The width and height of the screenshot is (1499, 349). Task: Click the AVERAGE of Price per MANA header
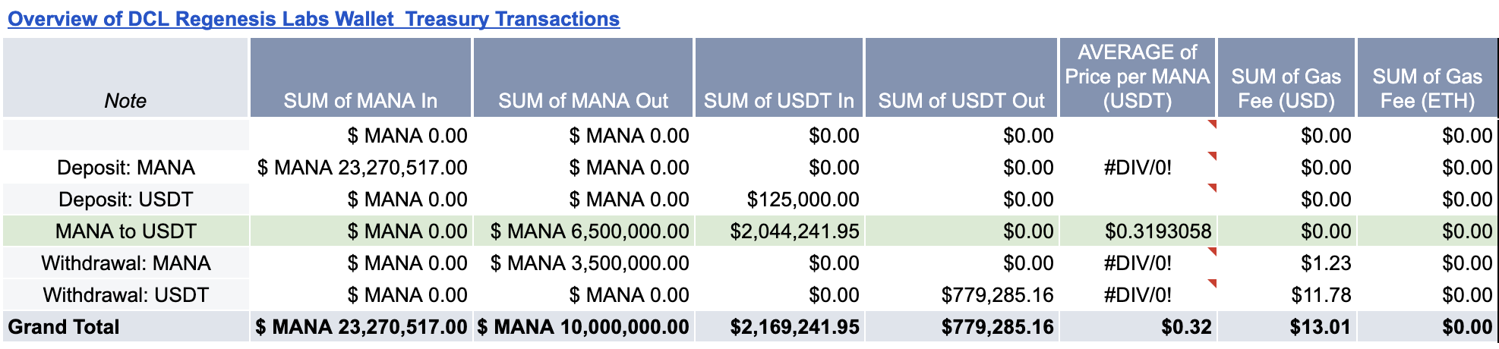[x=1137, y=77]
